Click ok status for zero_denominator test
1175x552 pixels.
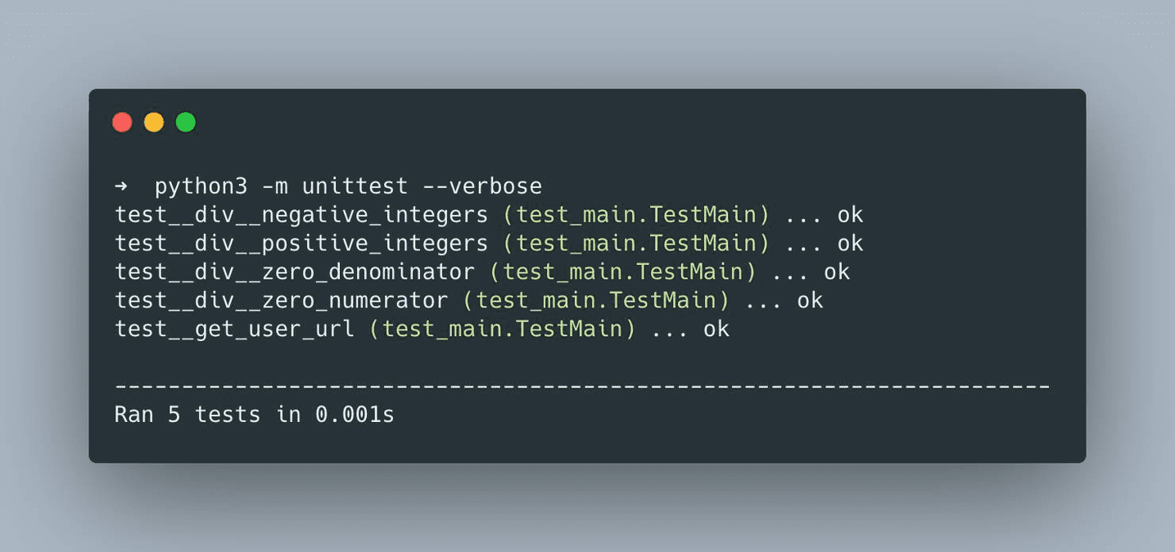[x=837, y=272]
